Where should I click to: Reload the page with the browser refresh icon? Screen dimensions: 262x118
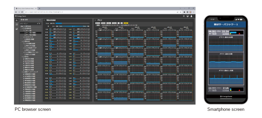(x=22, y=12)
